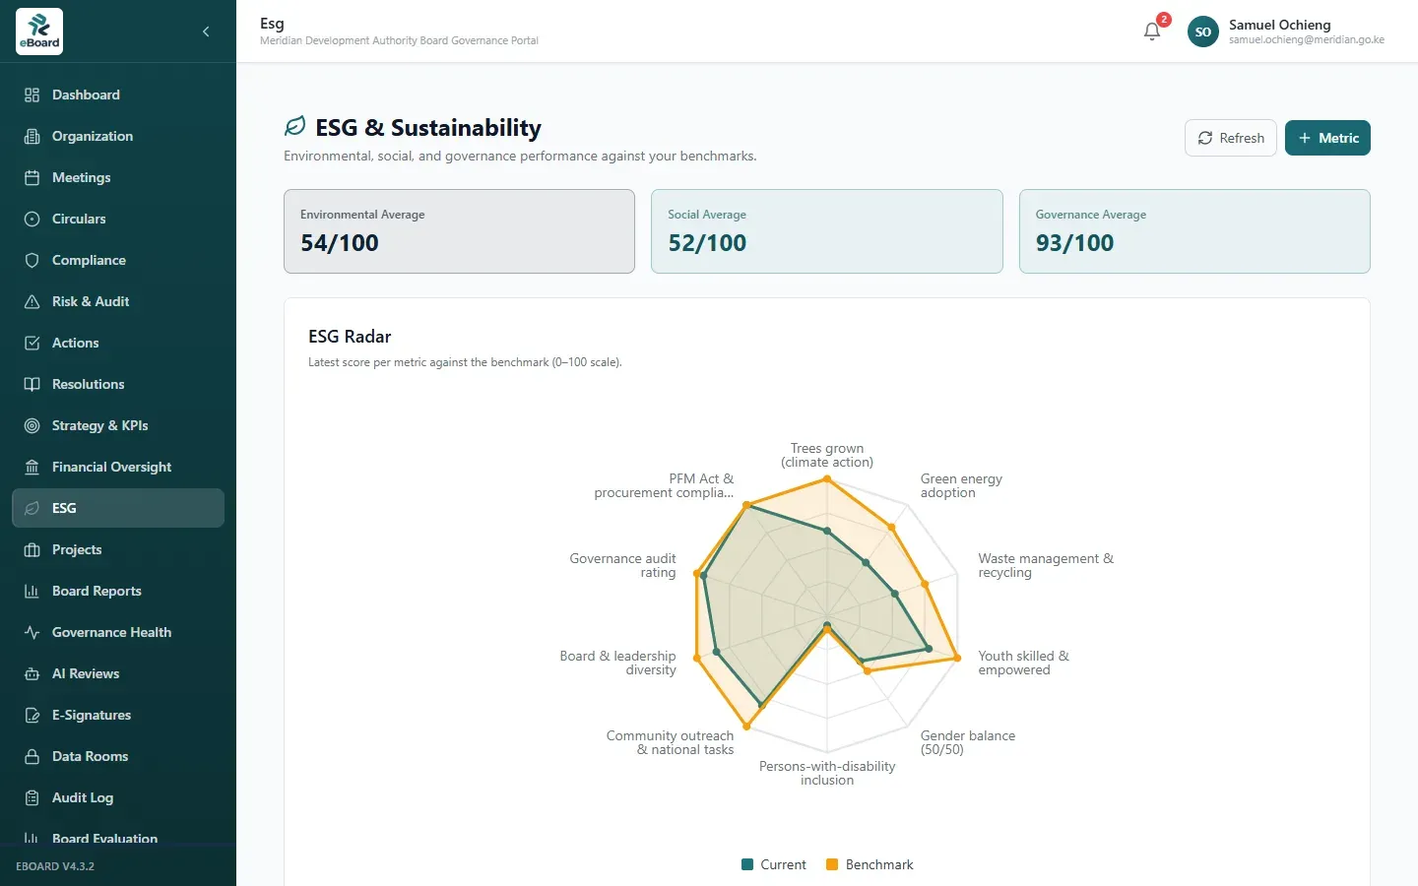Click the Compliance shield icon
Screen dimensions: 1418x886
pyautogui.click(x=32, y=260)
